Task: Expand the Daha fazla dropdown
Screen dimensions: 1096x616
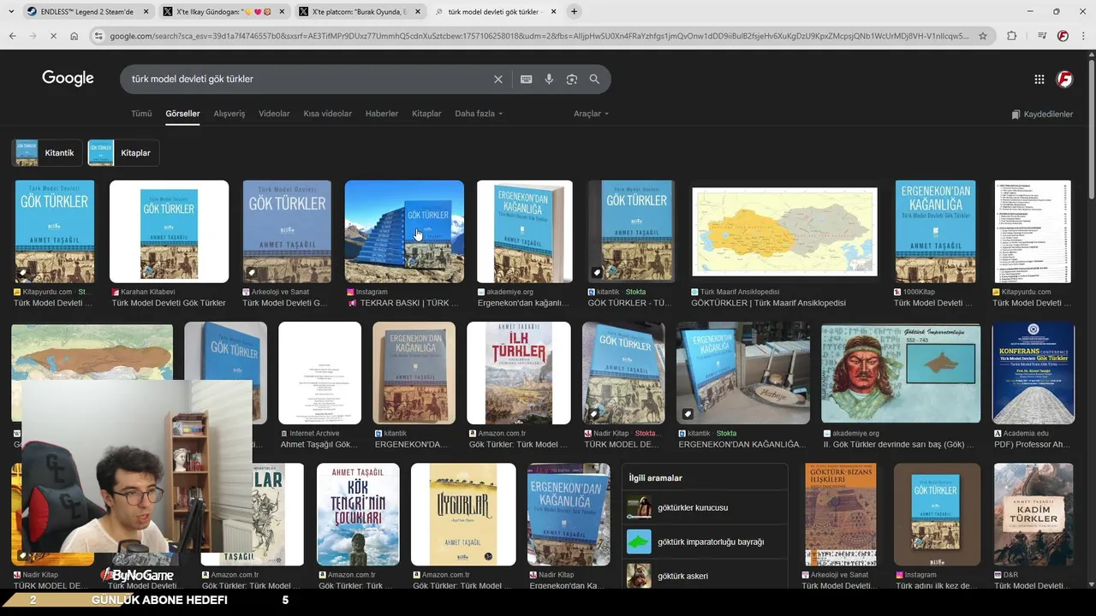Action: coord(479,114)
